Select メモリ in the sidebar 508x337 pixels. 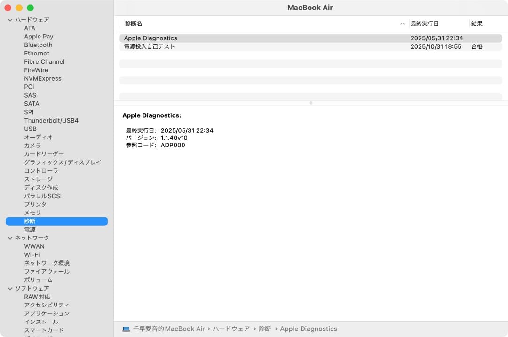[32, 213]
